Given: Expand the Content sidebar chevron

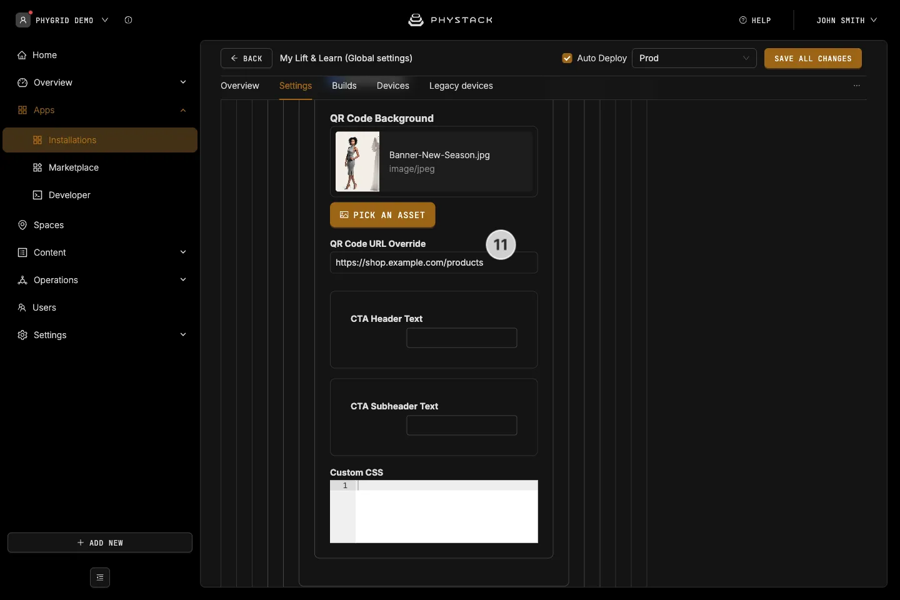Looking at the screenshot, I should (183, 252).
